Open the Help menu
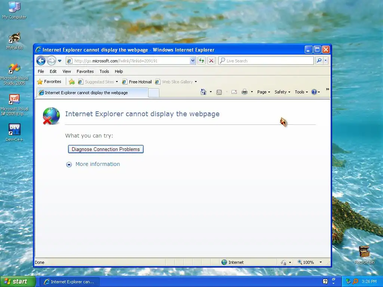383x287 pixels. tap(119, 71)
